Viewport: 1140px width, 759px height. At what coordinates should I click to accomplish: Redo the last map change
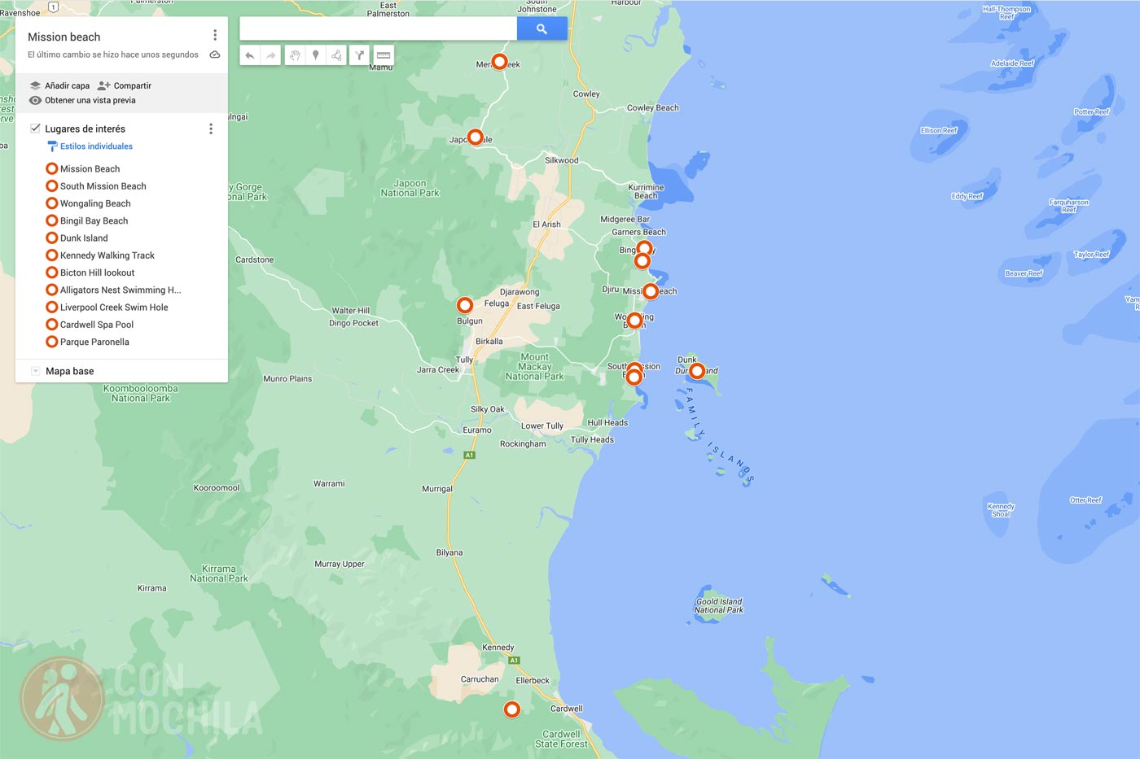tap(270, 55)
